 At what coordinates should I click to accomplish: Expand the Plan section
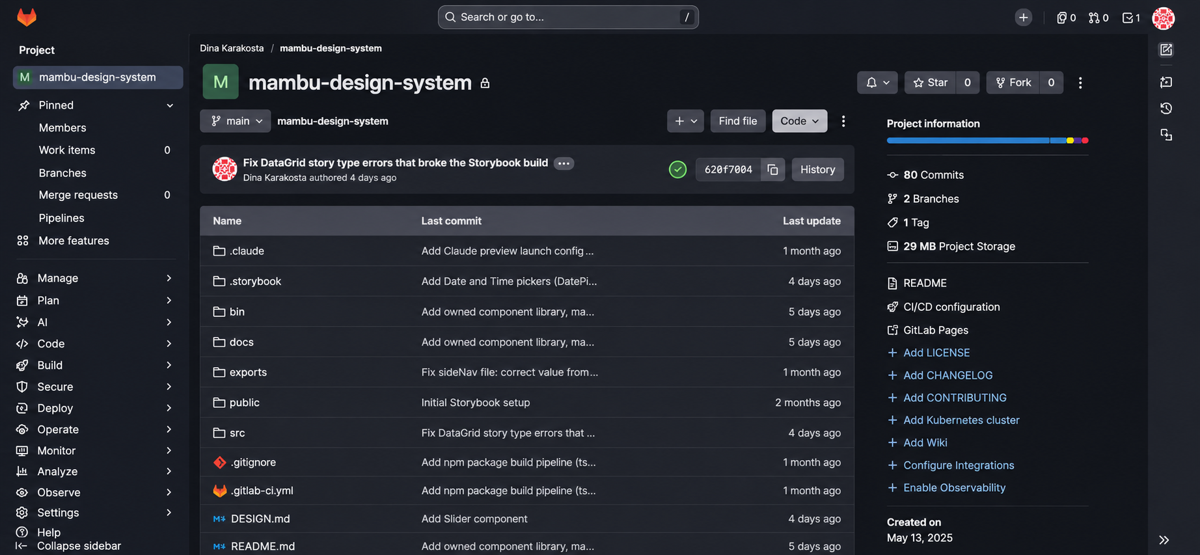pos(98,301)
